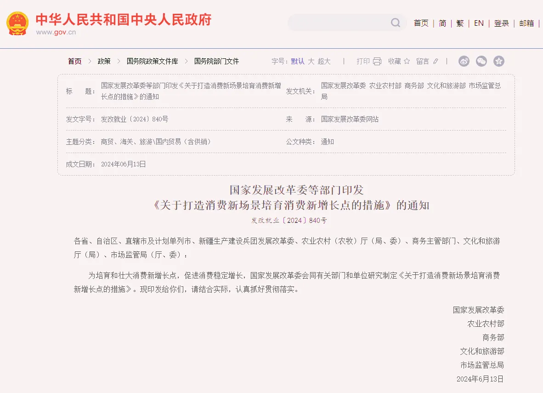Click the www.gov.cn address text
The image size is (543, 393).
pyautogui.click(x=56, y=32)
